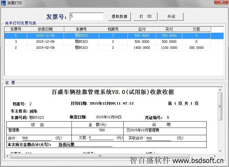
Task: Click the 车牌号 column header
Action: (81, 29)
